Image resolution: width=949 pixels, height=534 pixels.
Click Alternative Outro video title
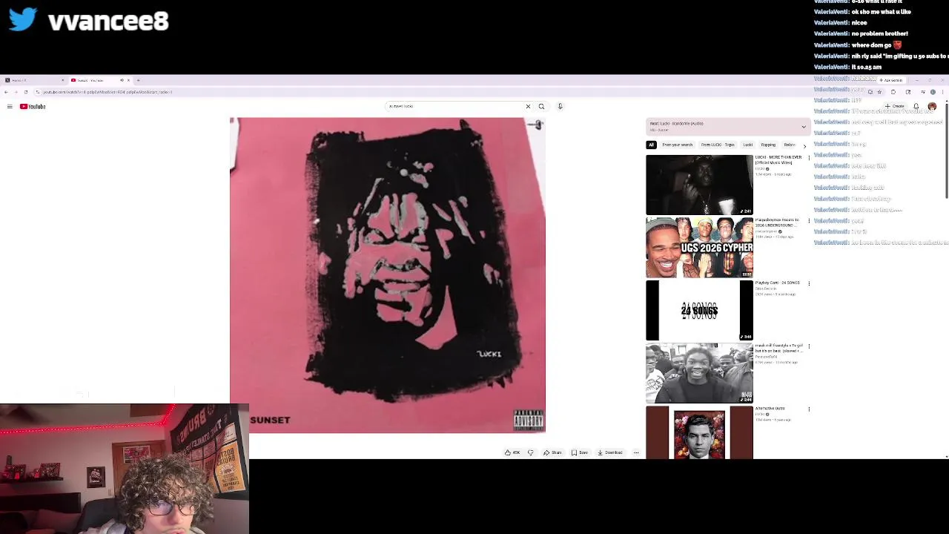pyautogui.click(x=770, y=409)
